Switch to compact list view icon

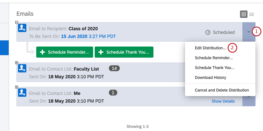252,14
